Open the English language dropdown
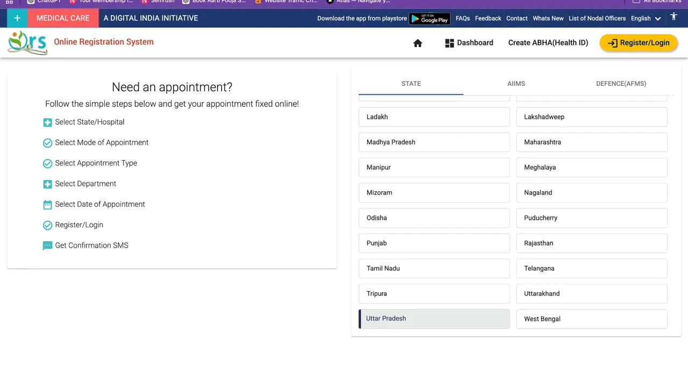The height and width of the screenshot is (383, 688). 646,18
